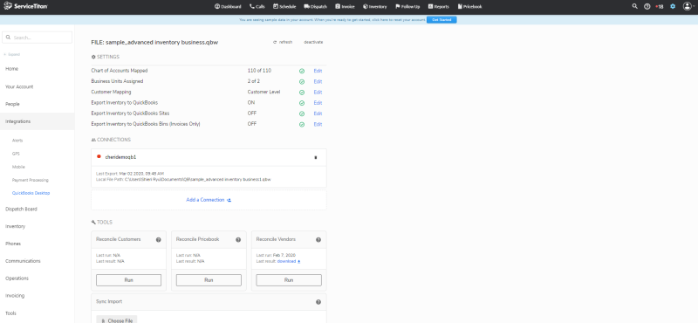Open Follow Up in top navigation
Viewport: 698px width, 323px height.
click(407, 7)
